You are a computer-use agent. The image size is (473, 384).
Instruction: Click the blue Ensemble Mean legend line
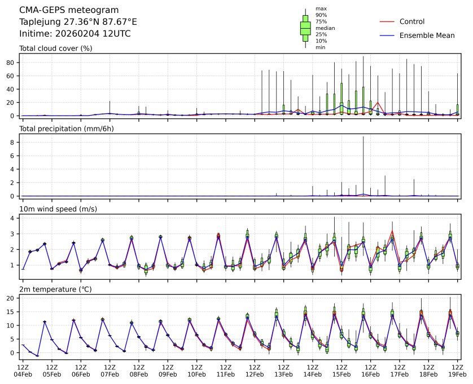[387, 36]
